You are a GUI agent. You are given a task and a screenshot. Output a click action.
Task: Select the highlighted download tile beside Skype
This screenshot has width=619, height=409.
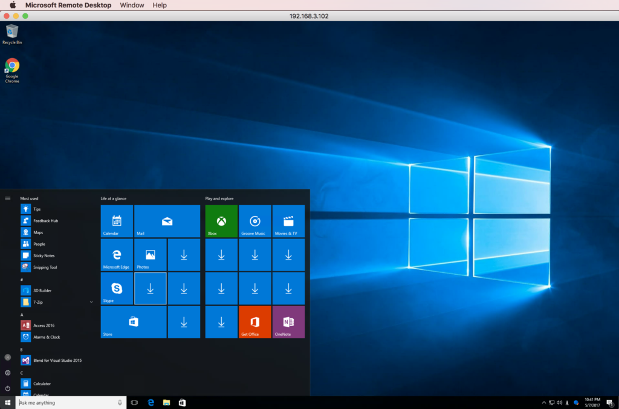151,288
